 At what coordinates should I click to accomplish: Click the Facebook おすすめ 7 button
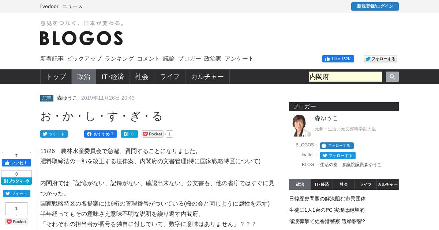tap(101, 134)
